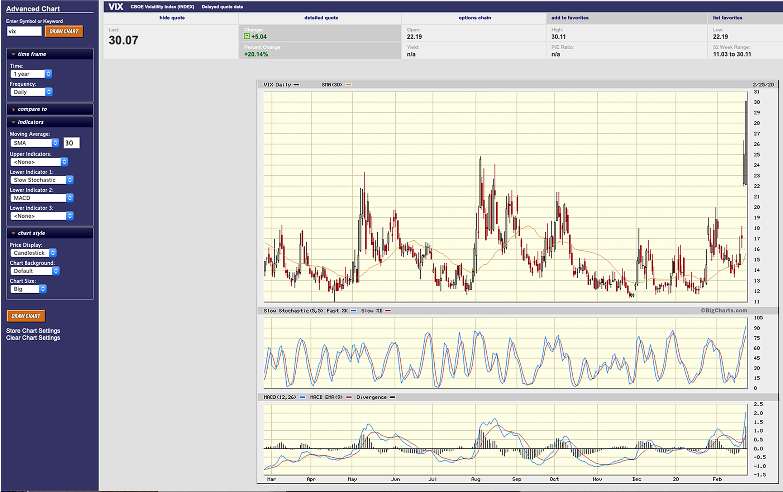Click the Divergence black legend marker
The image size is (783, 492).
tap(392, 397)
